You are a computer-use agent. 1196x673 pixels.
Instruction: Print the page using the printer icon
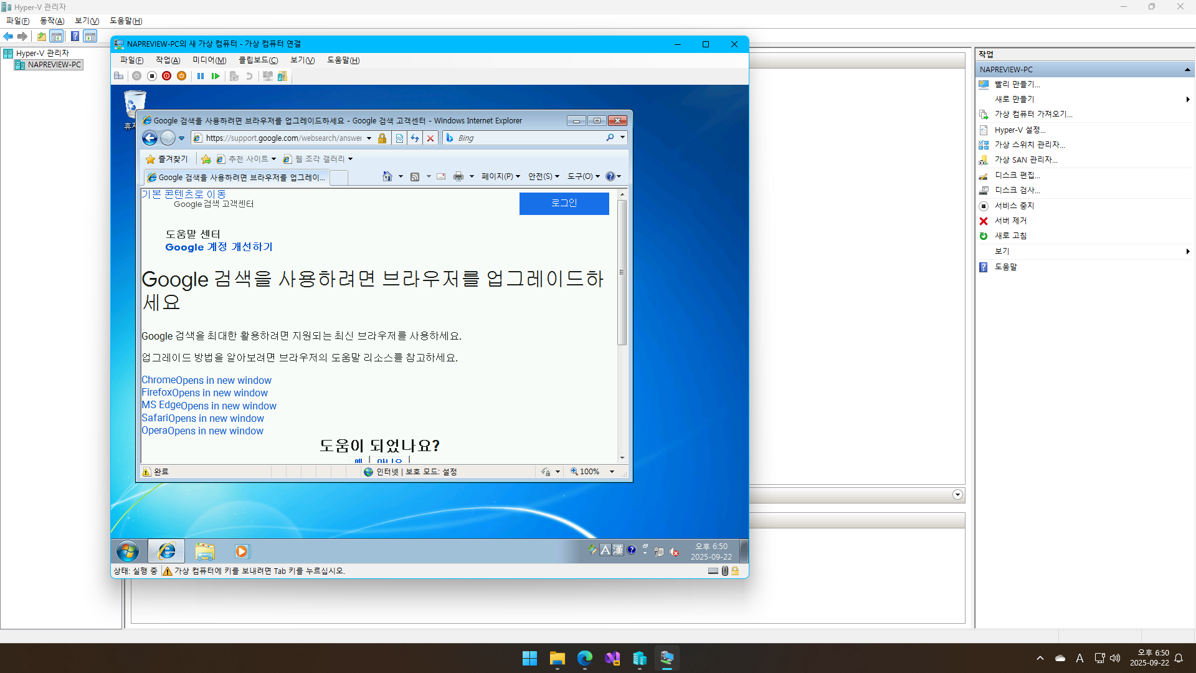tap(458, 176)
